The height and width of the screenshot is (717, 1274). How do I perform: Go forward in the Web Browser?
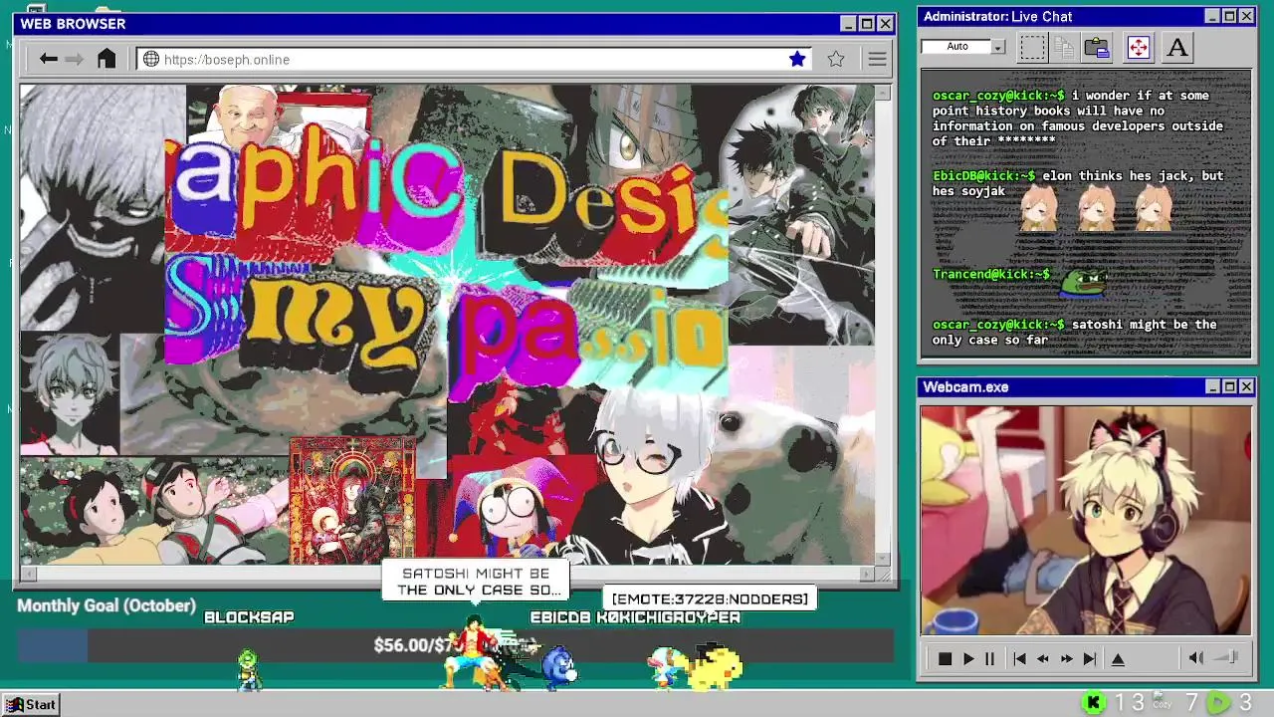point(75,59)
